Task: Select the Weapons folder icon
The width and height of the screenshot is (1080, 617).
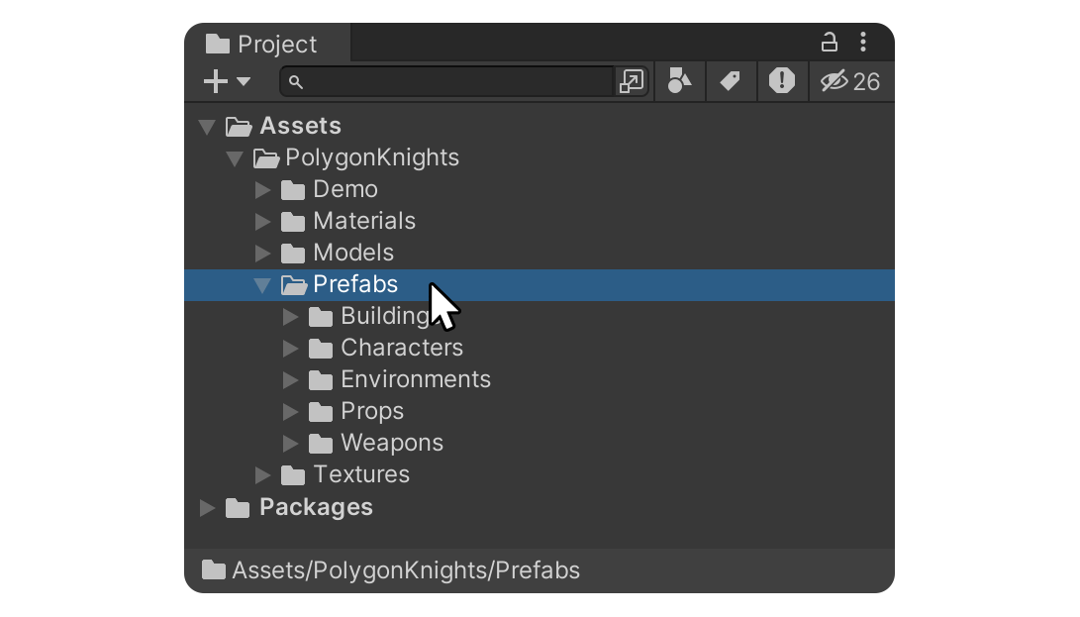Action: 321,444
